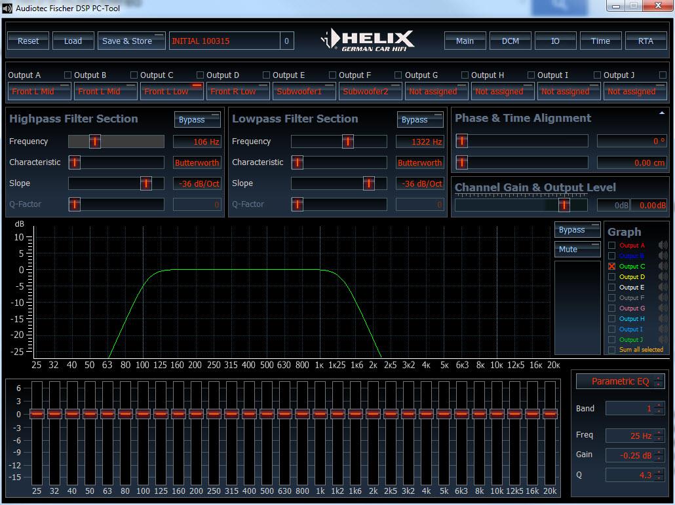This screenshot has height=505, width=675.
Task: Decrease the EQ Gain value with down arrow
Action: point(659,458)
